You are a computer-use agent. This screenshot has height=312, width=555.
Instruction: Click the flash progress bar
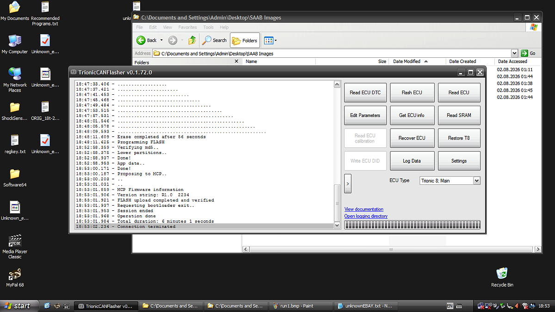click(x=412, y=225)
